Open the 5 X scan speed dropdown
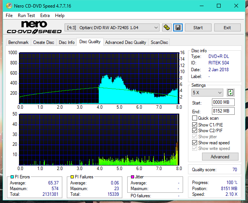The image size is (248, 203). (x=207, y=92)
